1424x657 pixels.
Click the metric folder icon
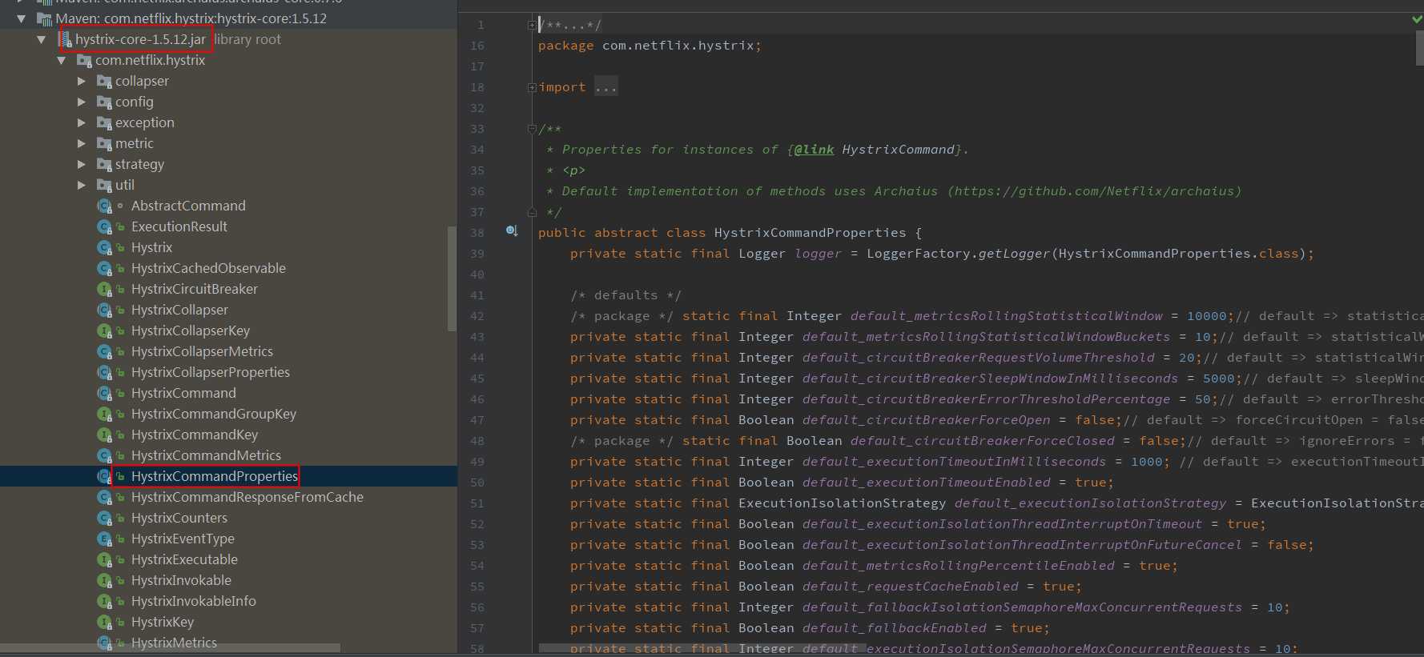(x=104, y=144)
